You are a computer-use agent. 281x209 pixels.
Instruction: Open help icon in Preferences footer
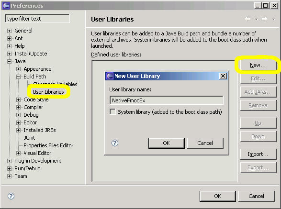click(x=11, y=196)
